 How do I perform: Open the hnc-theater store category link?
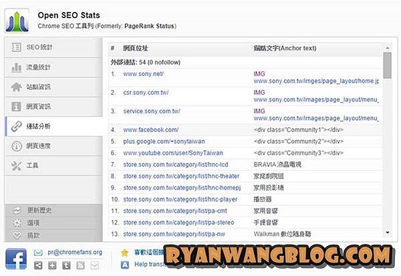(x=181, y=176)
